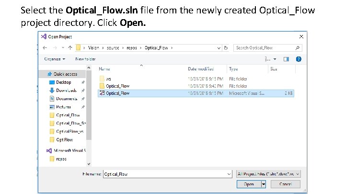Click the Downloads pin icon
Image resolution: width=345 pixels, height=194 pixels.
coord(83,91)
